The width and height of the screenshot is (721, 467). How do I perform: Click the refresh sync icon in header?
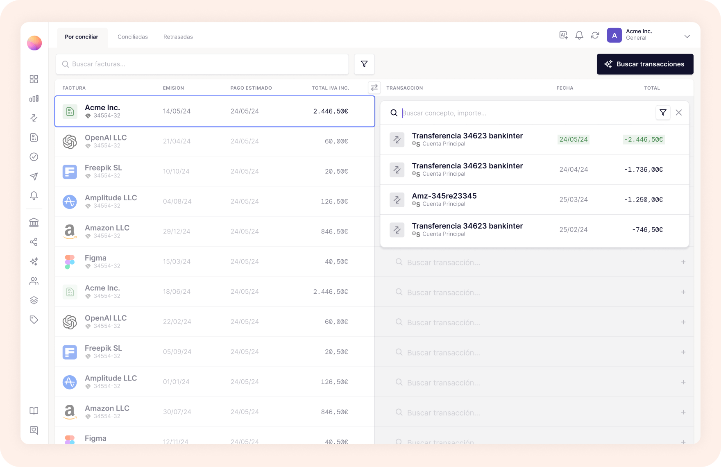(x=595, y=36)
